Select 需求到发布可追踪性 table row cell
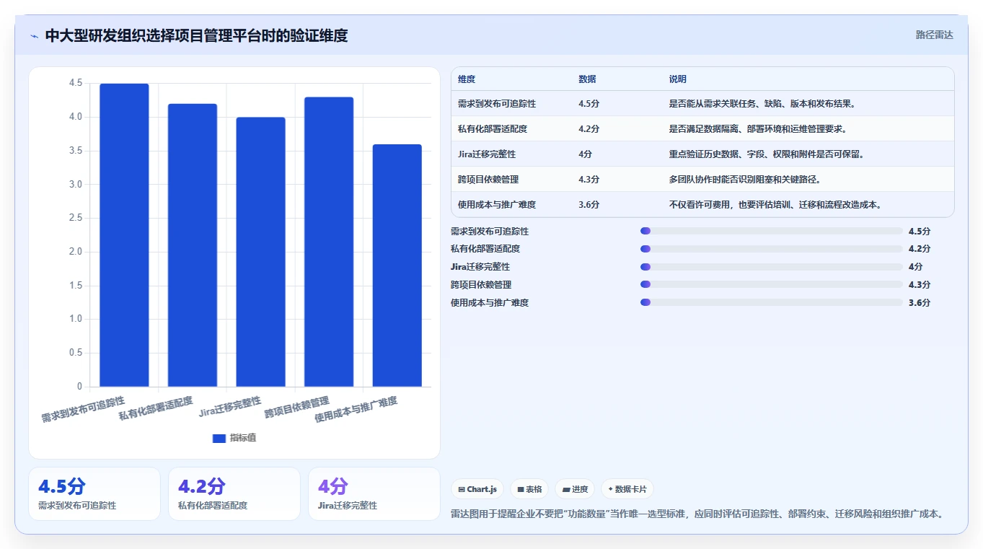Image resolution: width=983 pixels, height=549 pixels. tap(497, 104)
